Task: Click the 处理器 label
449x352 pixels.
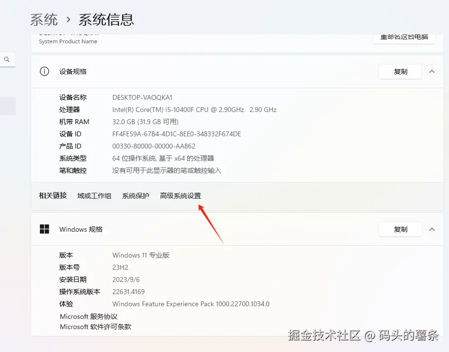Action: (x=70, y=110)
